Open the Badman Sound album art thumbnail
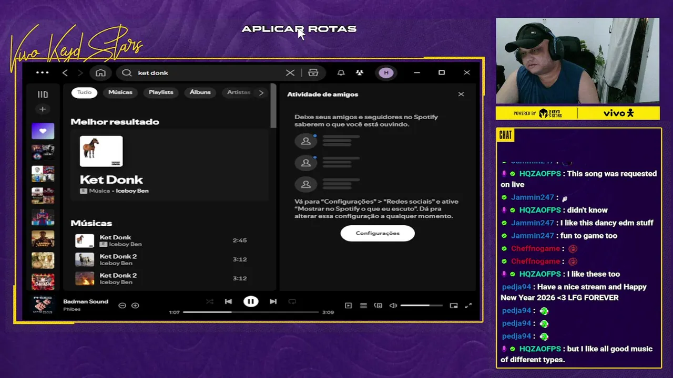 (x=43, y=305)
